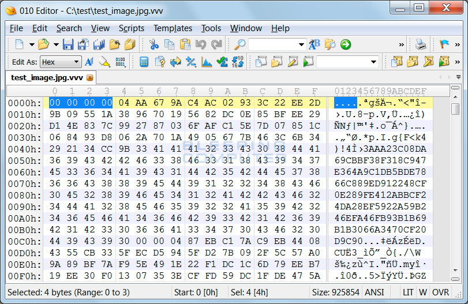Click the Save floppy disk icon
Viewport: 468px width, 304px height.
[68, 44]
